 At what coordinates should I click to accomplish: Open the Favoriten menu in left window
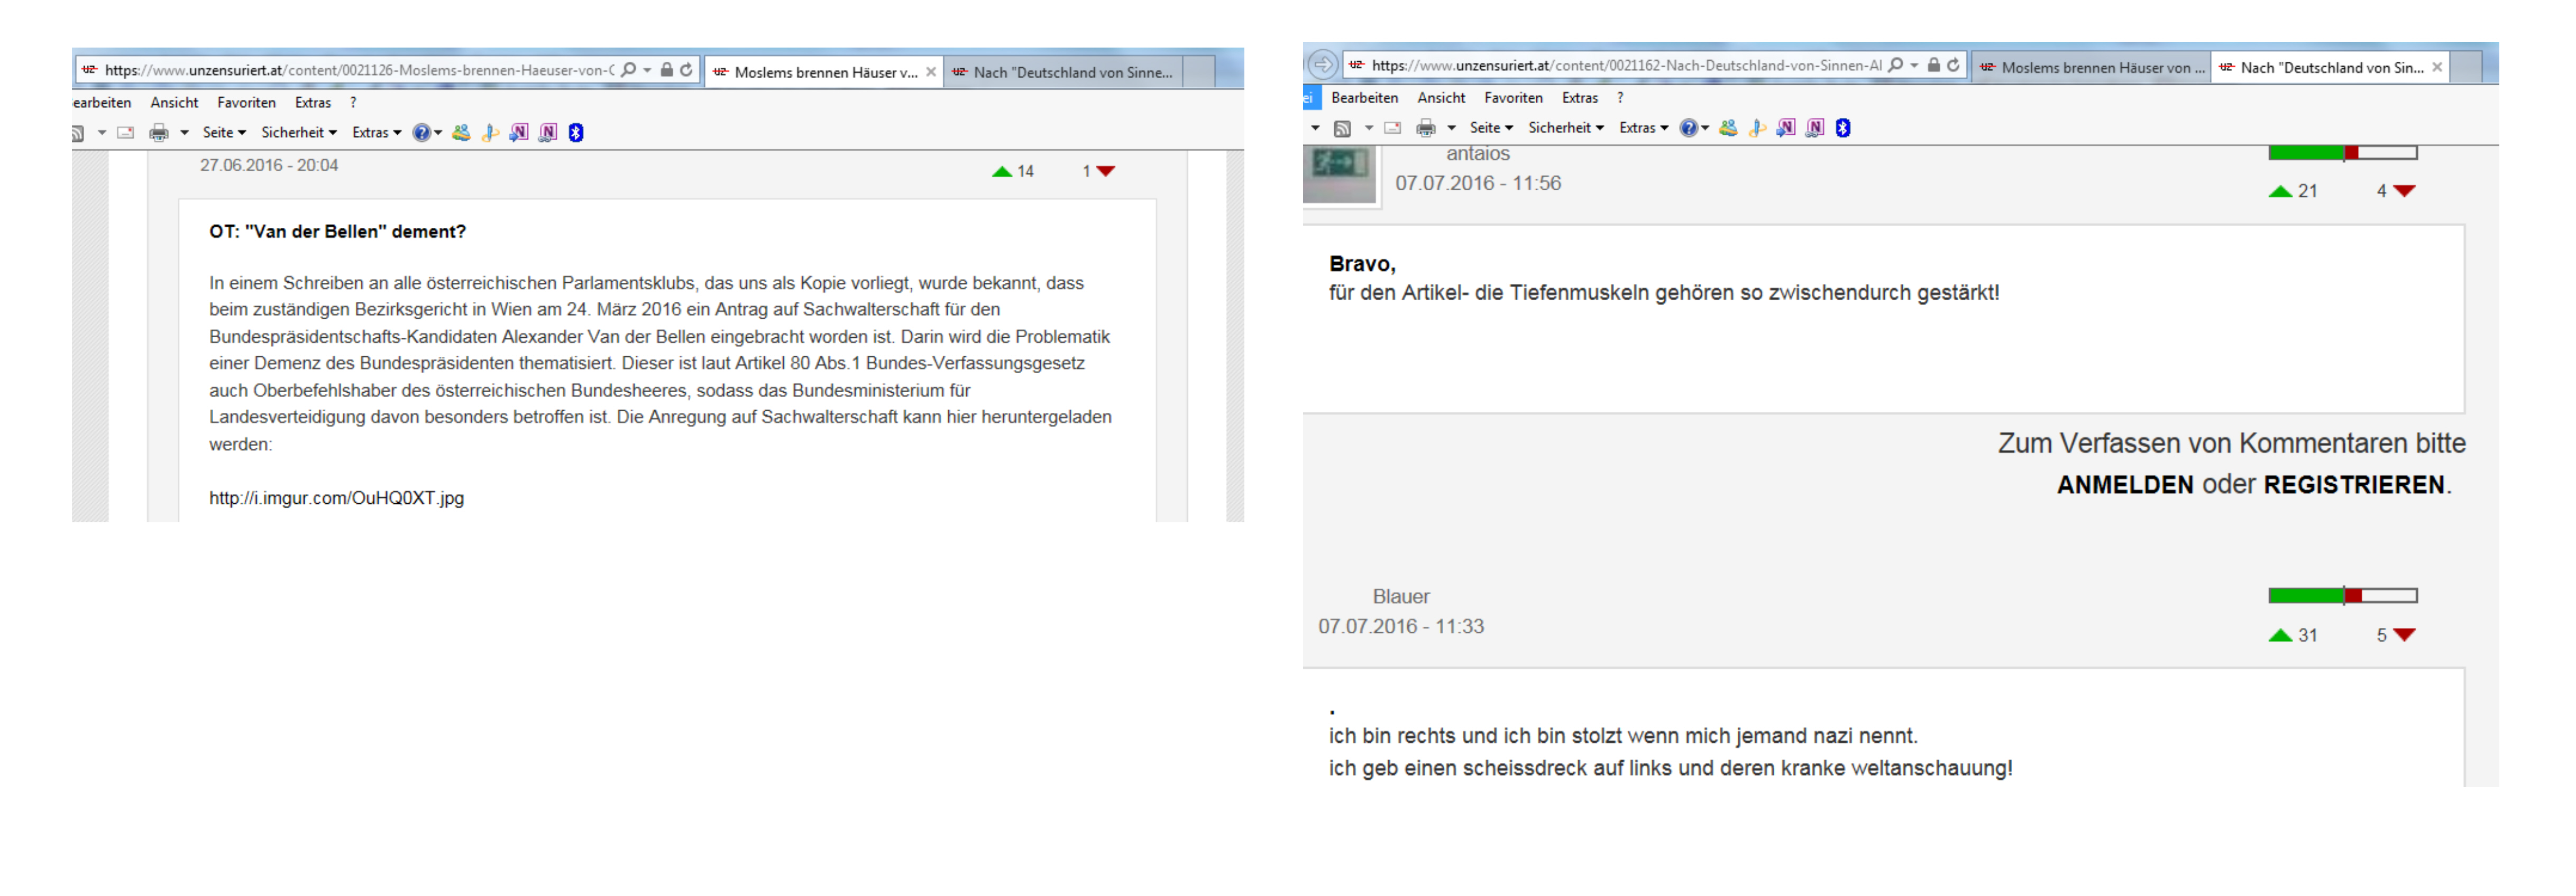click(246, 103)
